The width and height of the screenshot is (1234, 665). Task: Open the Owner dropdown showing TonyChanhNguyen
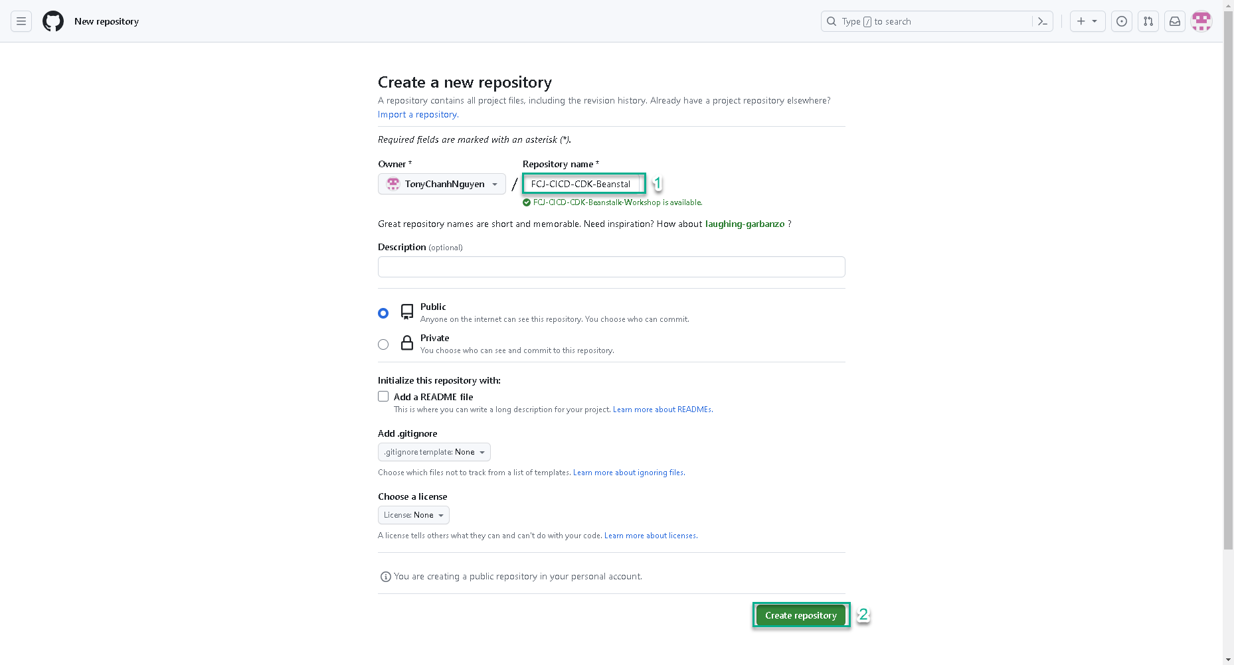click(x=442, y=184)
